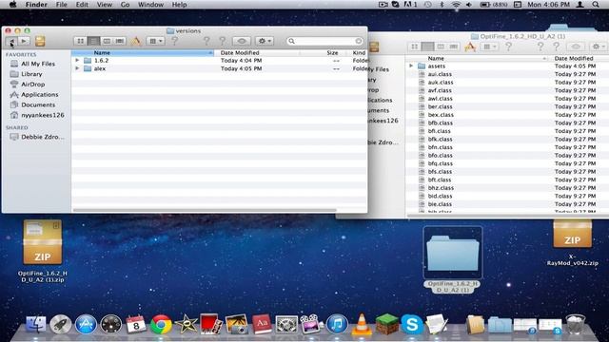Viewport: 609px width, 342px height.
Task: Open the Go menu
Action: (x=125, y=5)
